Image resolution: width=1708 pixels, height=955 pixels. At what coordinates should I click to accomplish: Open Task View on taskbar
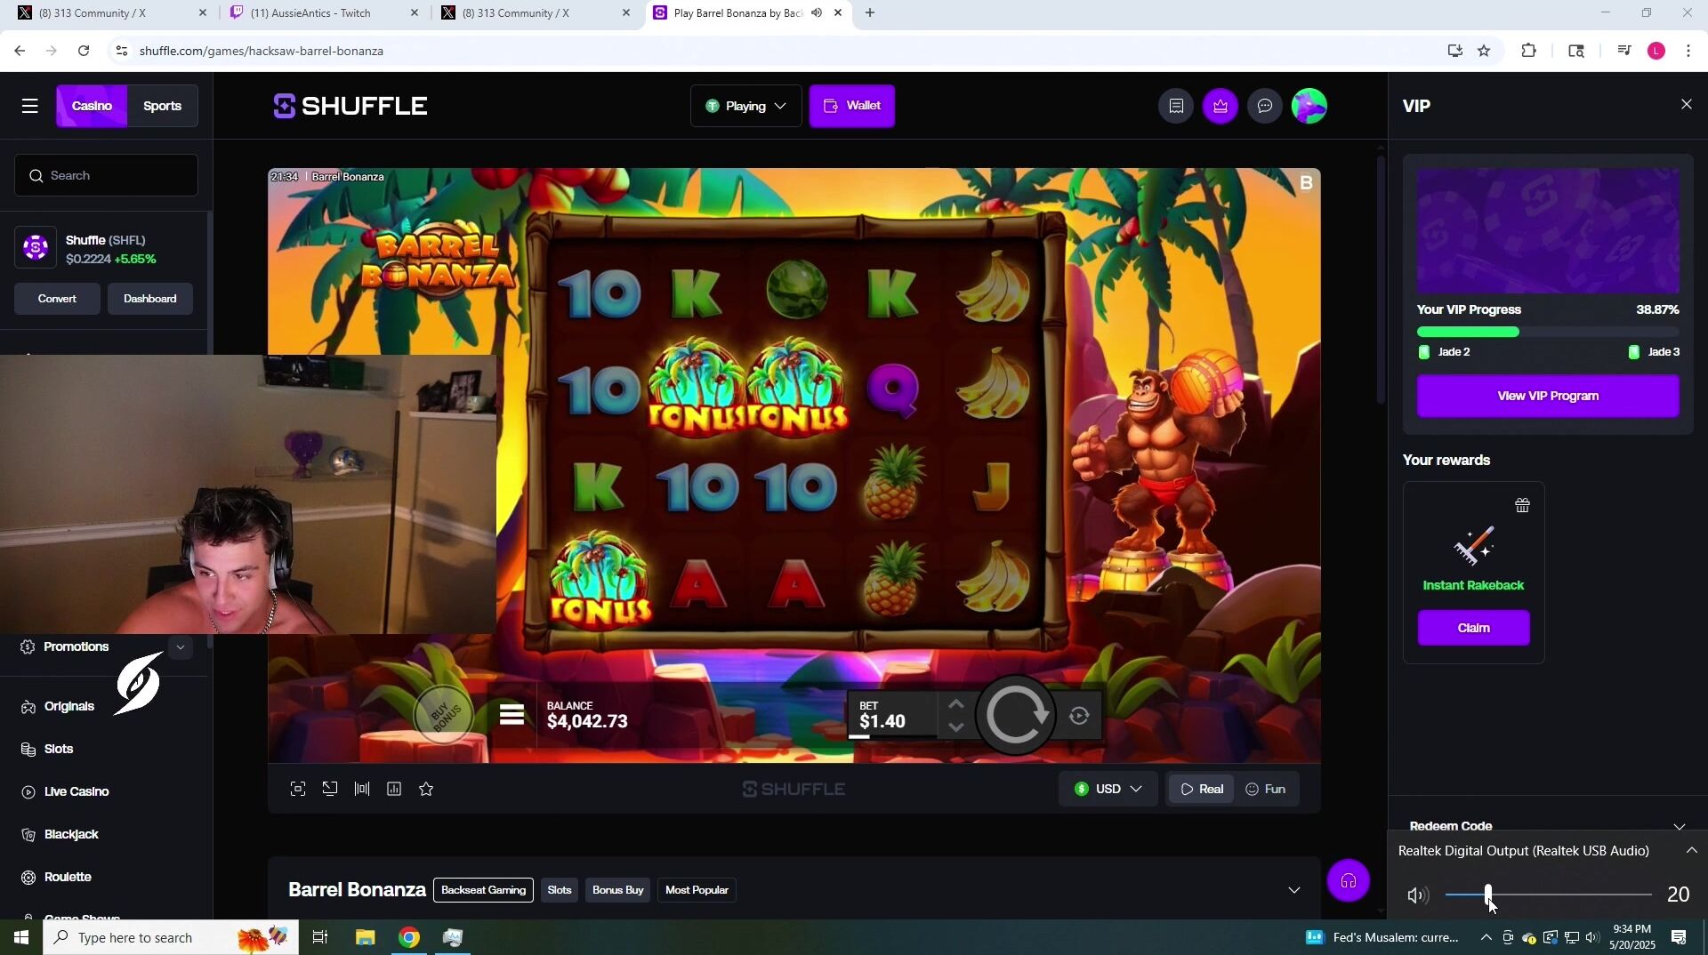tap(320, 938)
